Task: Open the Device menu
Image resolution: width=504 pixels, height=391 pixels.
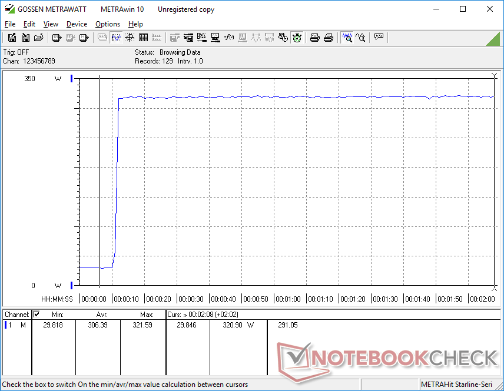Action: pyautogui.click(x=77, y=24)
